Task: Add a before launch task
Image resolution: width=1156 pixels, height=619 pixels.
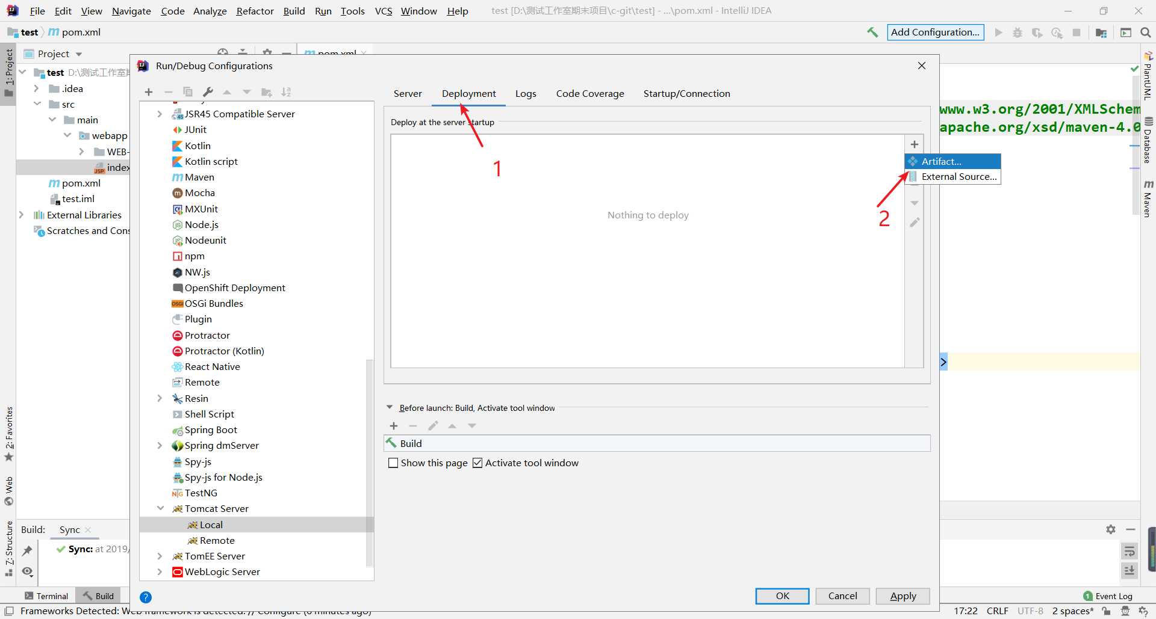Action: [x=394, y=426]
